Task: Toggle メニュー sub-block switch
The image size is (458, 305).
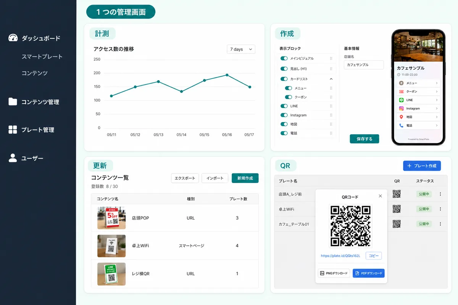Action: tap(289, 88)
